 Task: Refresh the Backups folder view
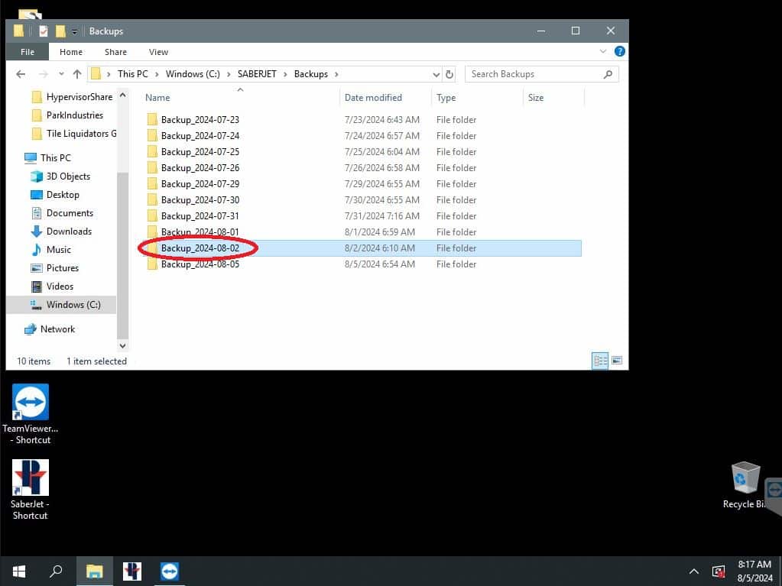[x=449, y=74]
